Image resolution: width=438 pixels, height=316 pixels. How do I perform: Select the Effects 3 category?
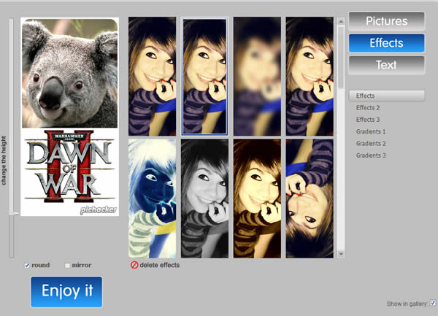point(368,120)
